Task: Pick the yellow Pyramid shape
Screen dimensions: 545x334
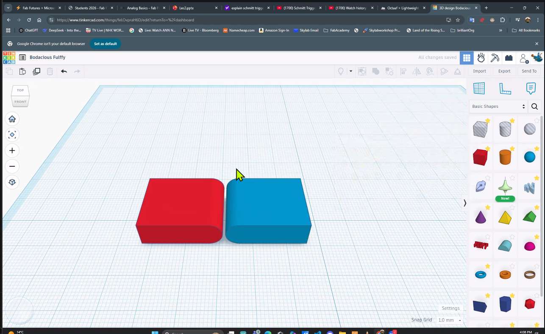Action: pos(505,217)
